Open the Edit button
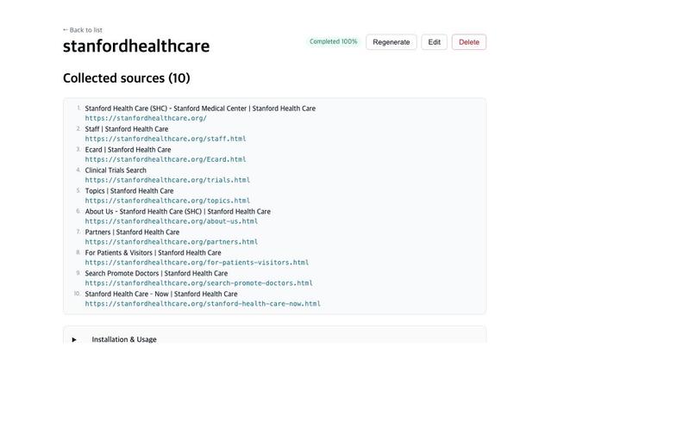Viewport: 695px width, 434px height. [434, 42]
